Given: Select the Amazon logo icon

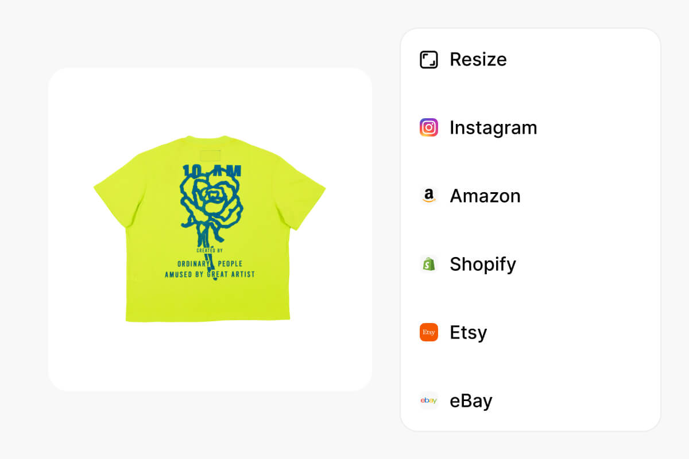Looking at the screenshot, I should (x=429, y=196).
